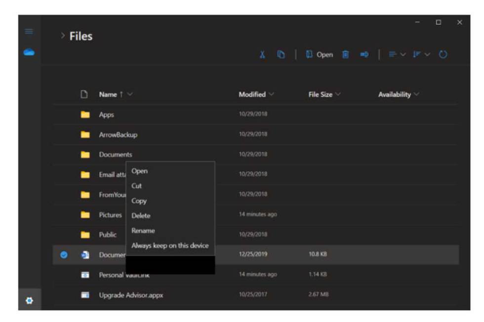This screenshot has height=322, width=484.
Task: Open settings via the gear icon
Action: click(29, 300)
